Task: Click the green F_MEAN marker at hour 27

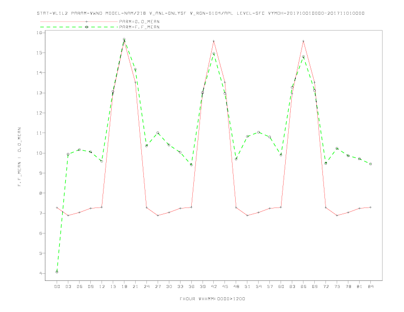Action: tap(158, 133)
